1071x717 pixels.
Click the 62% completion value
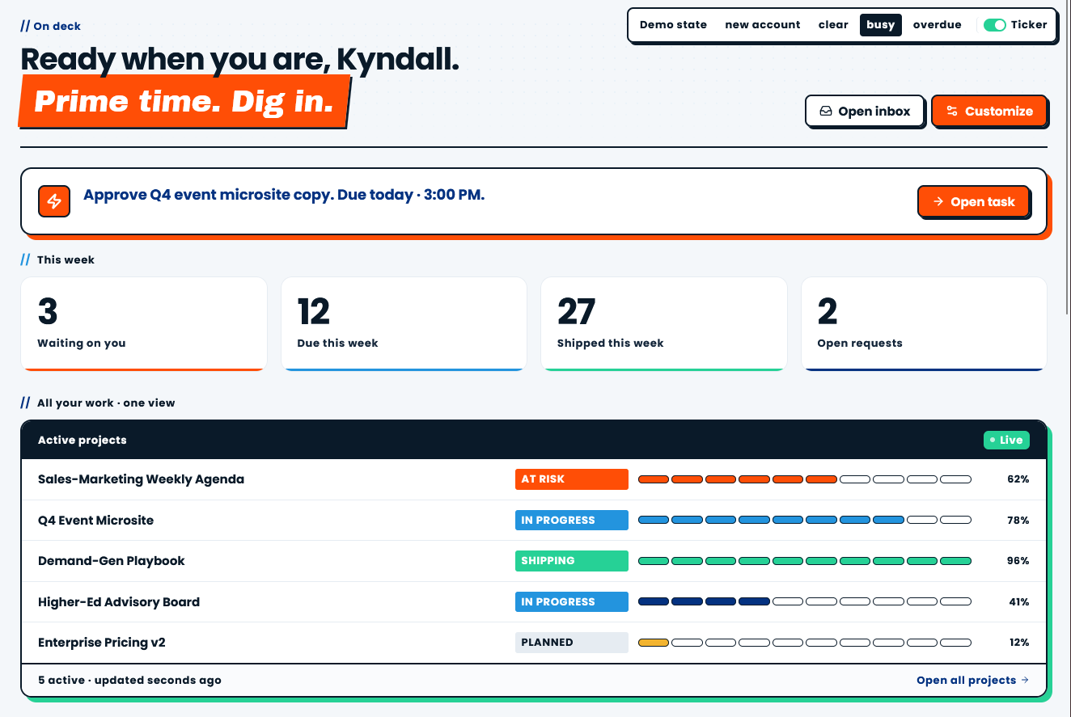click(x=1018, y=479)
